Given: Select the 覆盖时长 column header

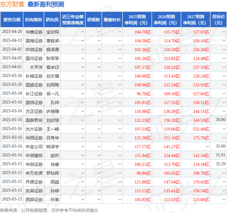Looking at the screenshot, I should point(112,20).
